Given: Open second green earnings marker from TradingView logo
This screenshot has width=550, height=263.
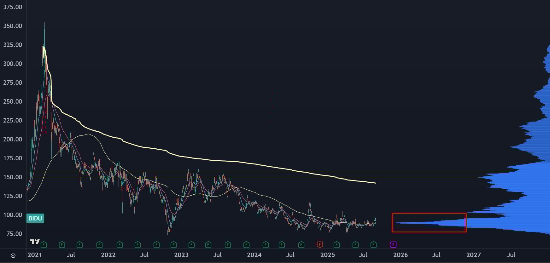Looking at the screenshot, I should coord(62,244).
